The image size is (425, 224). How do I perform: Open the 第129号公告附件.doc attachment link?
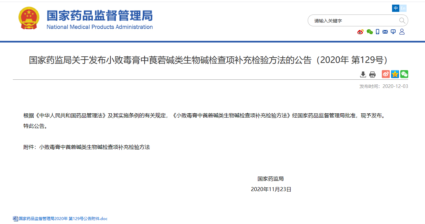[63, 219]
